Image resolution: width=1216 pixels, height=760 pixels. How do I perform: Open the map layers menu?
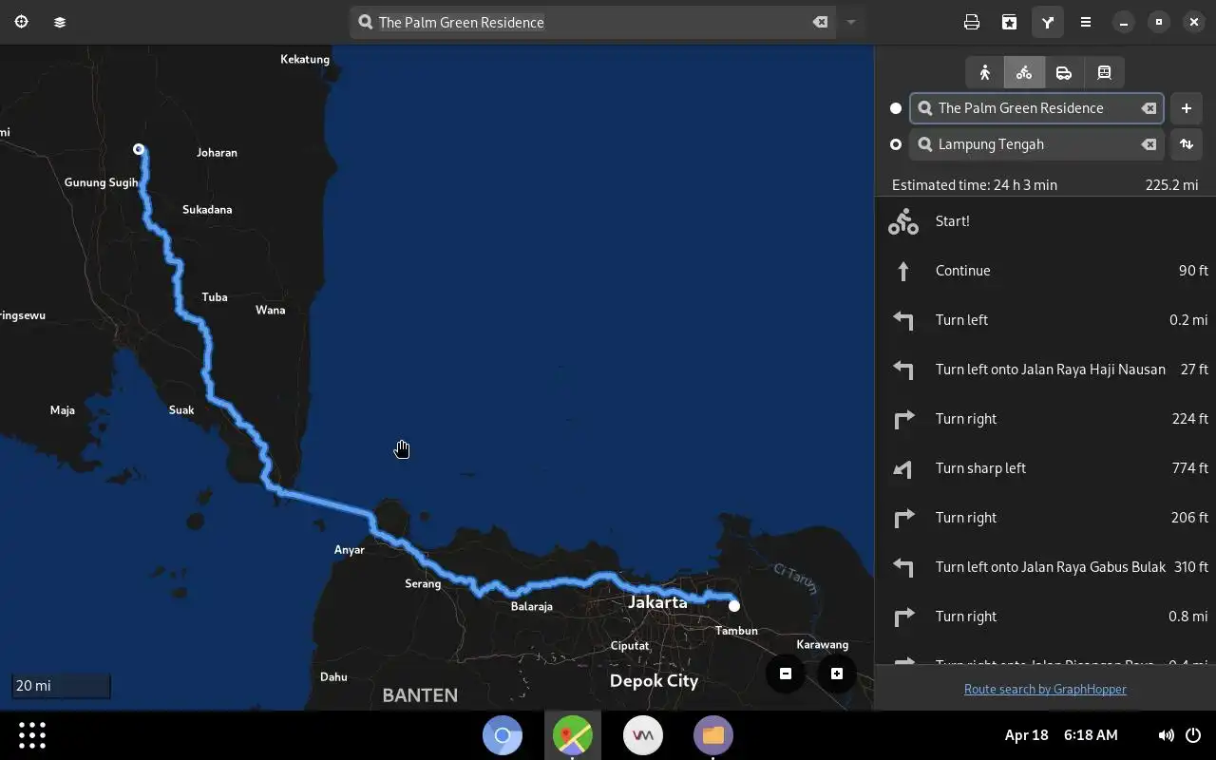[x=60, y=22]
